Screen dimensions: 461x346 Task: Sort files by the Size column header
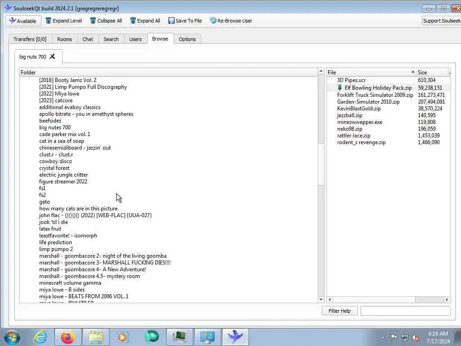(433, 73)
